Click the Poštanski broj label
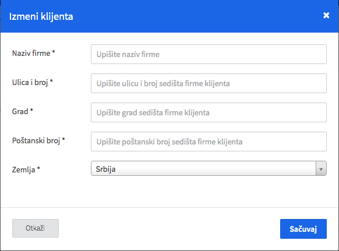This screenshot has height=251, width=339. [36, 141]
